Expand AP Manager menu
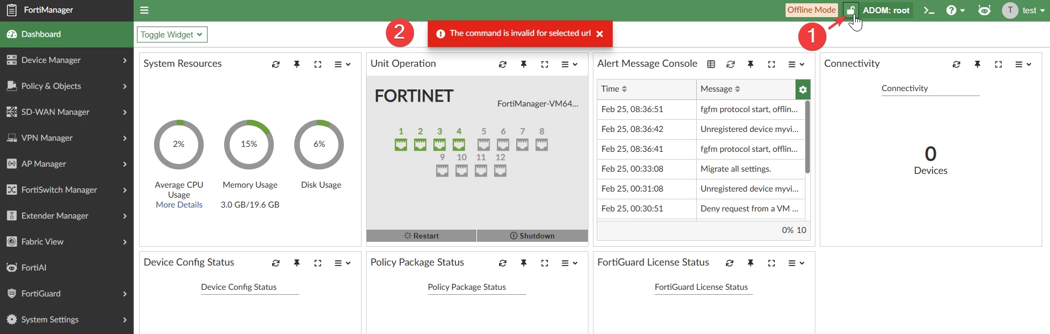 click(67, 164)
